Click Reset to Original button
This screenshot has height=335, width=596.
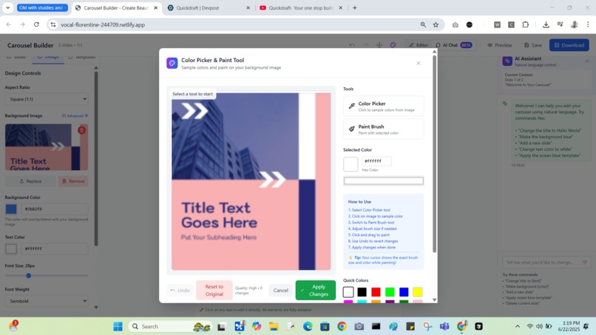214,290
